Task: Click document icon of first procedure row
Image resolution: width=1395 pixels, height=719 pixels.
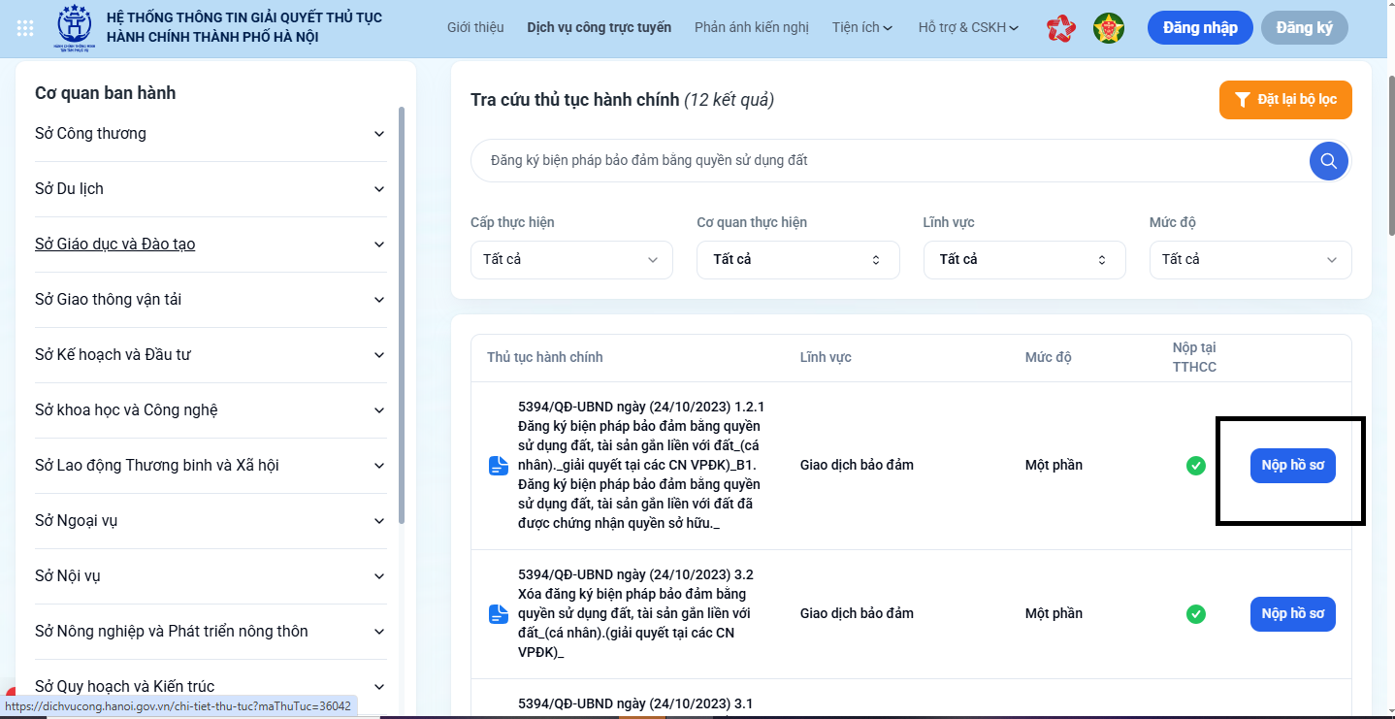Action: tap(499, 466)
